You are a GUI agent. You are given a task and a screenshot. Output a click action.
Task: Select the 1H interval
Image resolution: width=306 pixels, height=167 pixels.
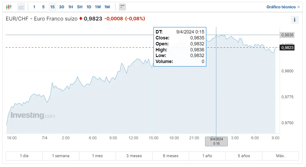click(71, 7)
